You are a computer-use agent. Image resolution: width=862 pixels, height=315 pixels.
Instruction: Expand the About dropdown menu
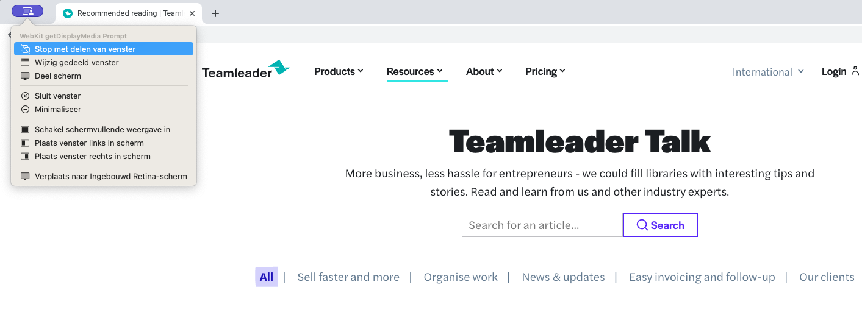(x=484, y=71)
